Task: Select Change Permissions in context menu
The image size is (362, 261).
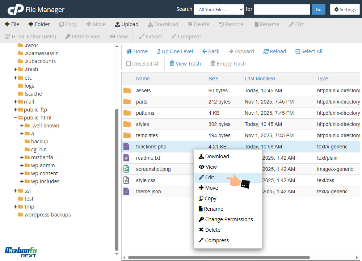Action: (x=228, y=219)
